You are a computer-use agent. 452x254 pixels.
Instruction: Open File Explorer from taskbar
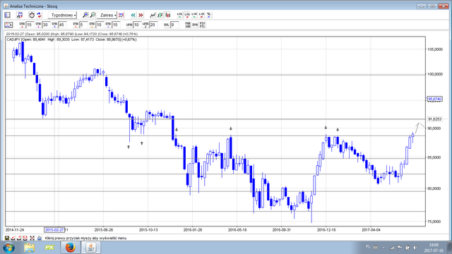(x=29, y=248)
